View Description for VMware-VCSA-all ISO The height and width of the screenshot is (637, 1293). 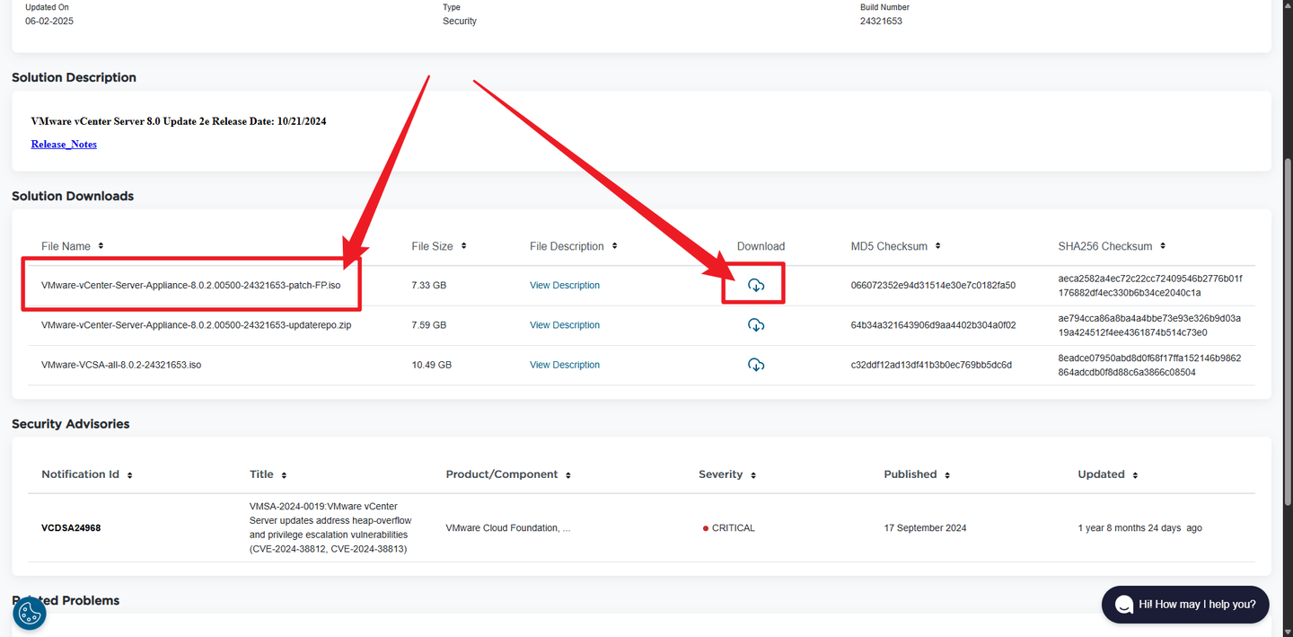565,365
